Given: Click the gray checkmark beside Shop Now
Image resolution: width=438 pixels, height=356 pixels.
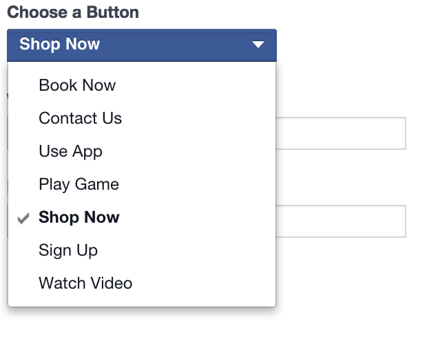Looking at the screenshot, I should point(23,219).
